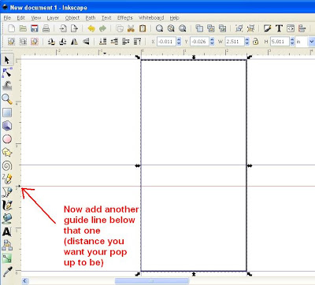Select the 3D Box tool

(x=7, y=126)
